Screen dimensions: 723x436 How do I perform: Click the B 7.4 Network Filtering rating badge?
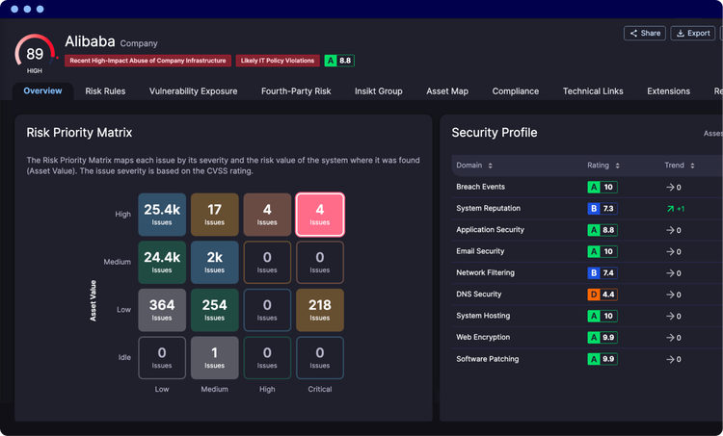click(602, 273)
